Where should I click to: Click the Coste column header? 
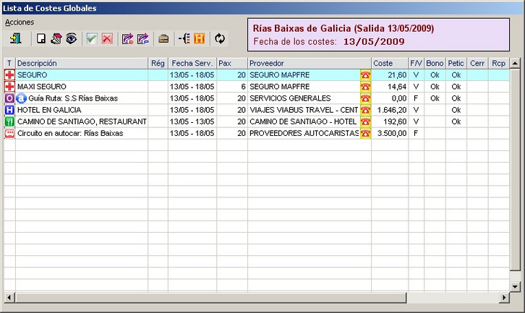click(x=389, y=64)
